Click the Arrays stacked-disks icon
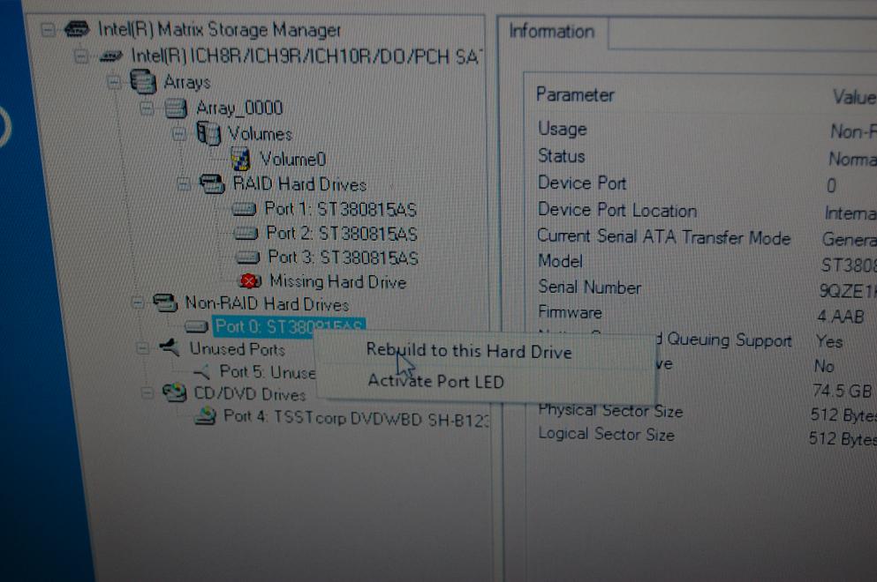 point(141,83)
